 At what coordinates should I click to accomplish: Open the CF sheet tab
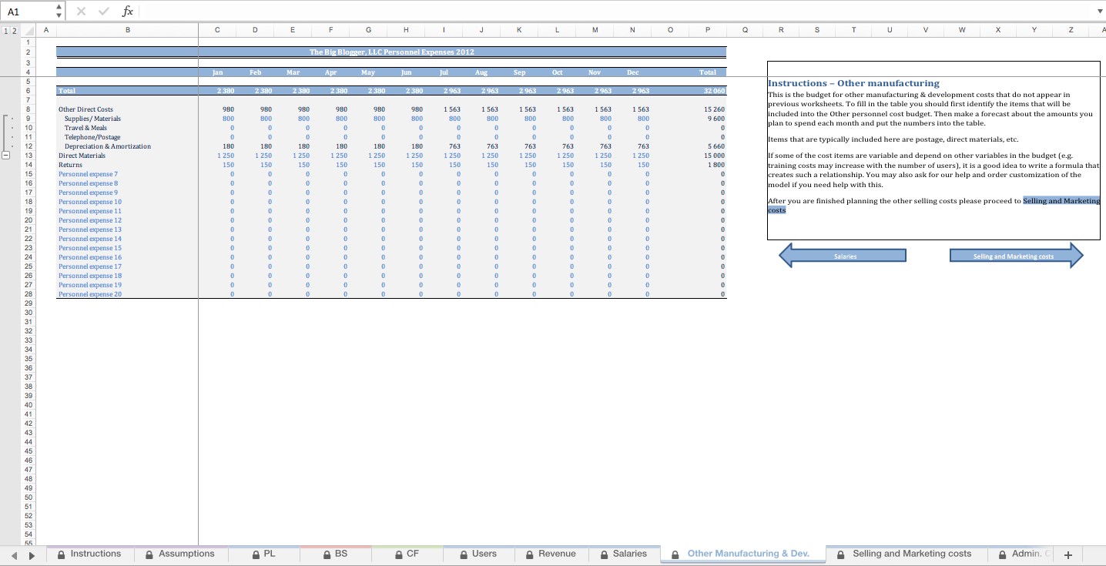coord(407,554)
